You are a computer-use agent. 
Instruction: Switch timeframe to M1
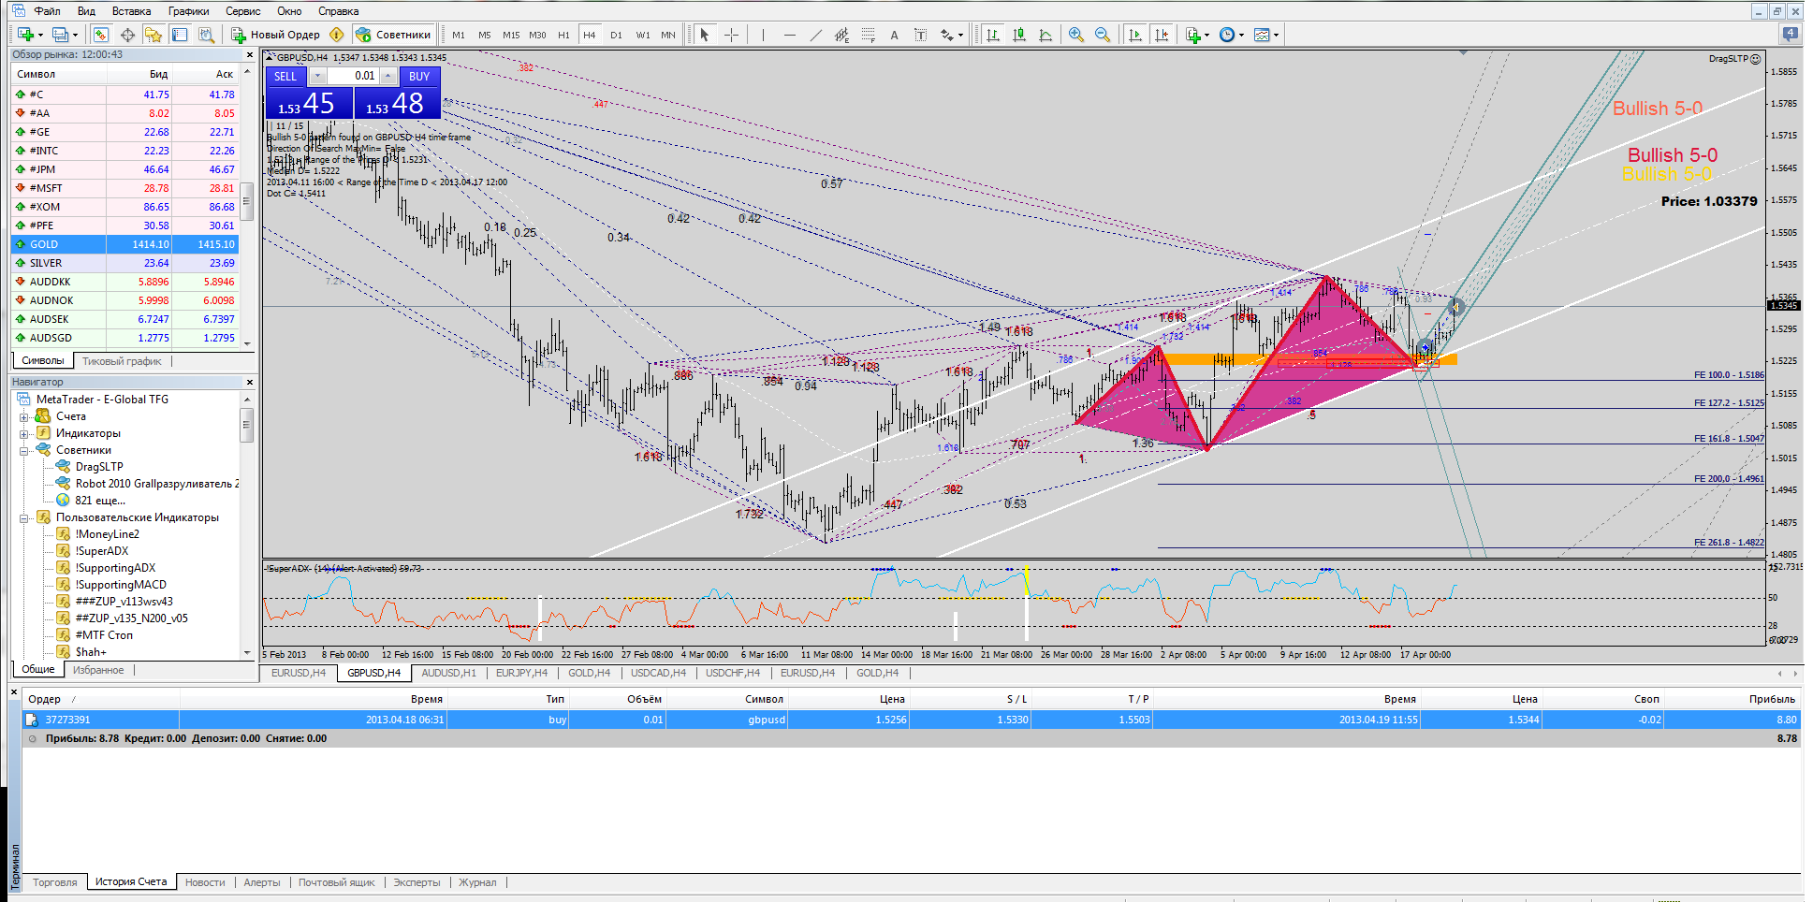coord(459,35)
